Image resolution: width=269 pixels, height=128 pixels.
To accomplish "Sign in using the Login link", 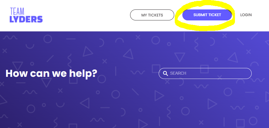I will click(246, 15).
